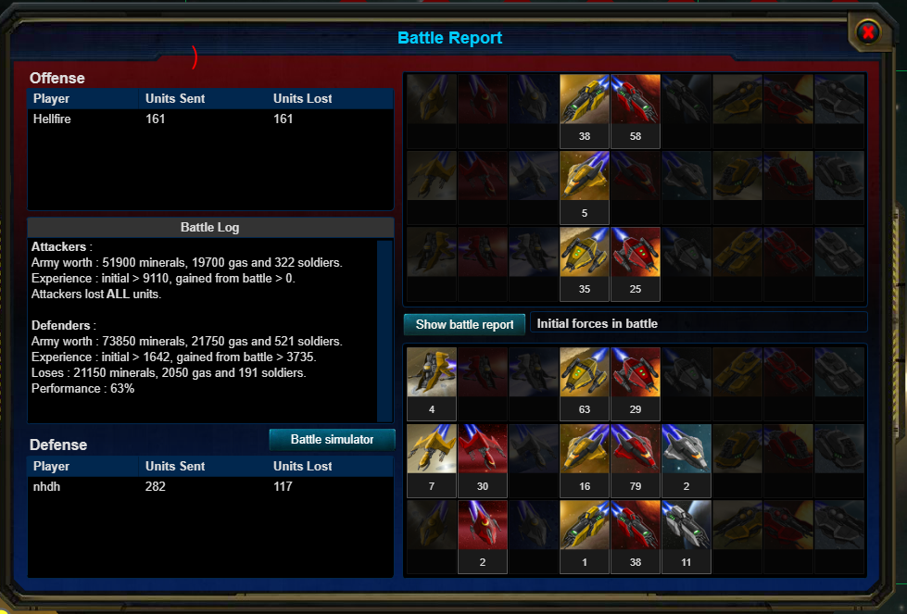Select defense player nhdh row

pos(210,487)
